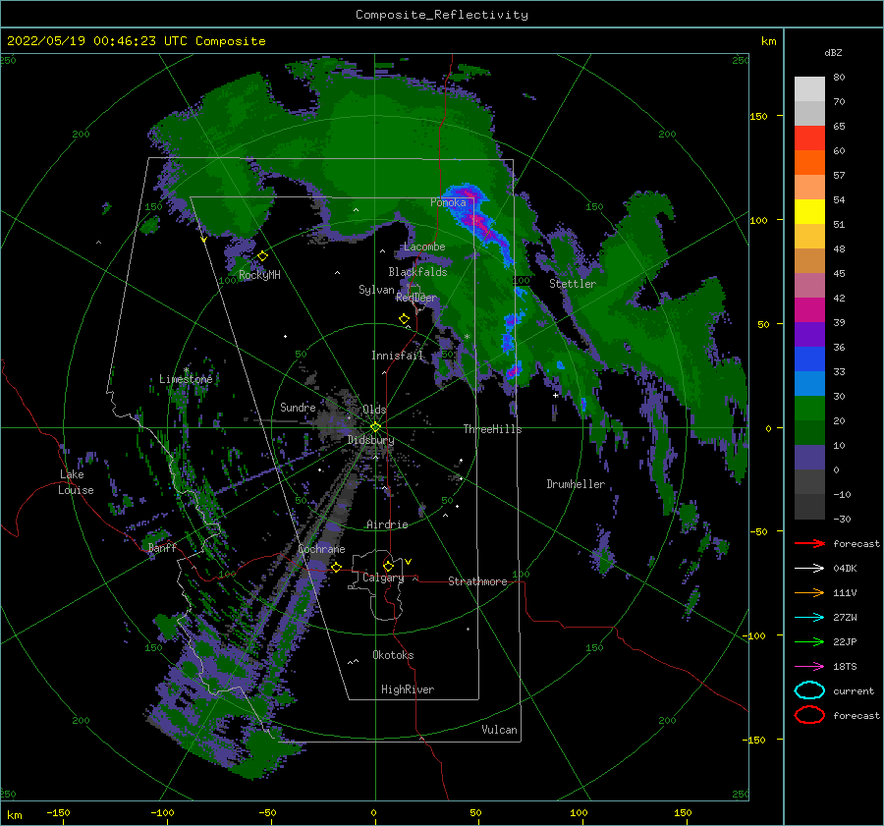Click the green 22JP arrow in legend

coord(809,641)
